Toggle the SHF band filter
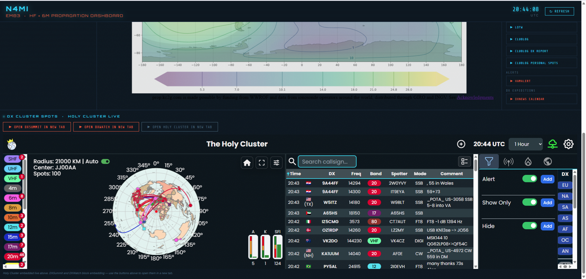Viewport: 586px width, 279px height. [x=13, y=159]
